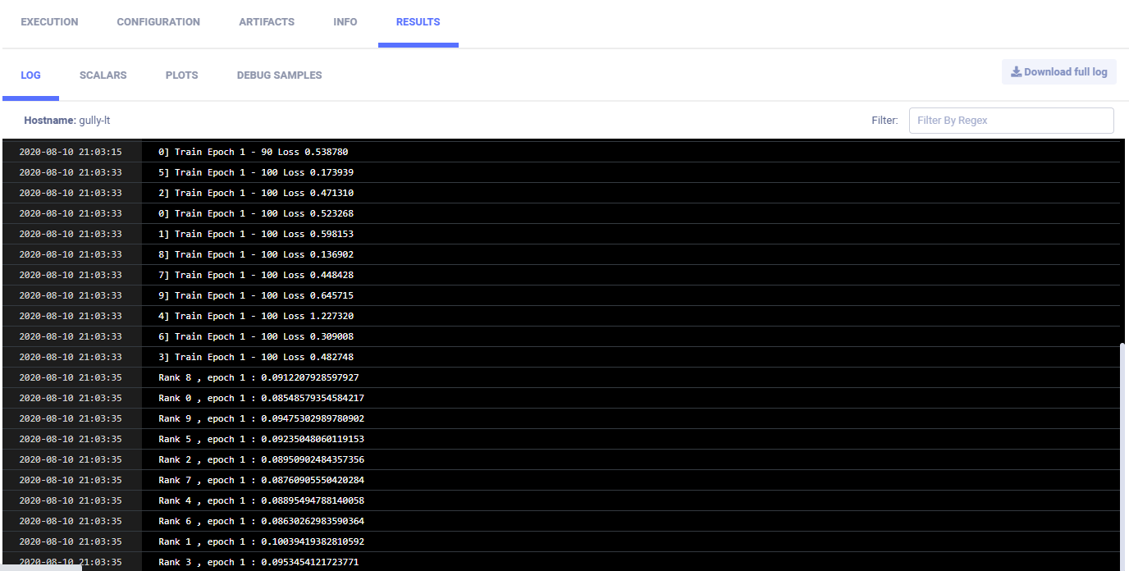Select the Rank 8 epoch 1 log line
The width and height of the screenshot is (1129, 571).
(258, 377)
